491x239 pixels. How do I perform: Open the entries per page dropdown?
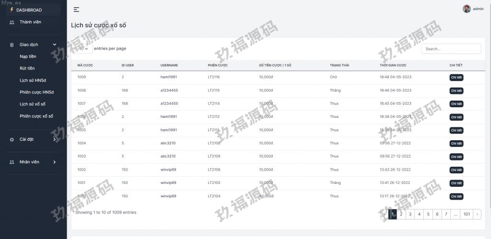[x=84, y=48]
